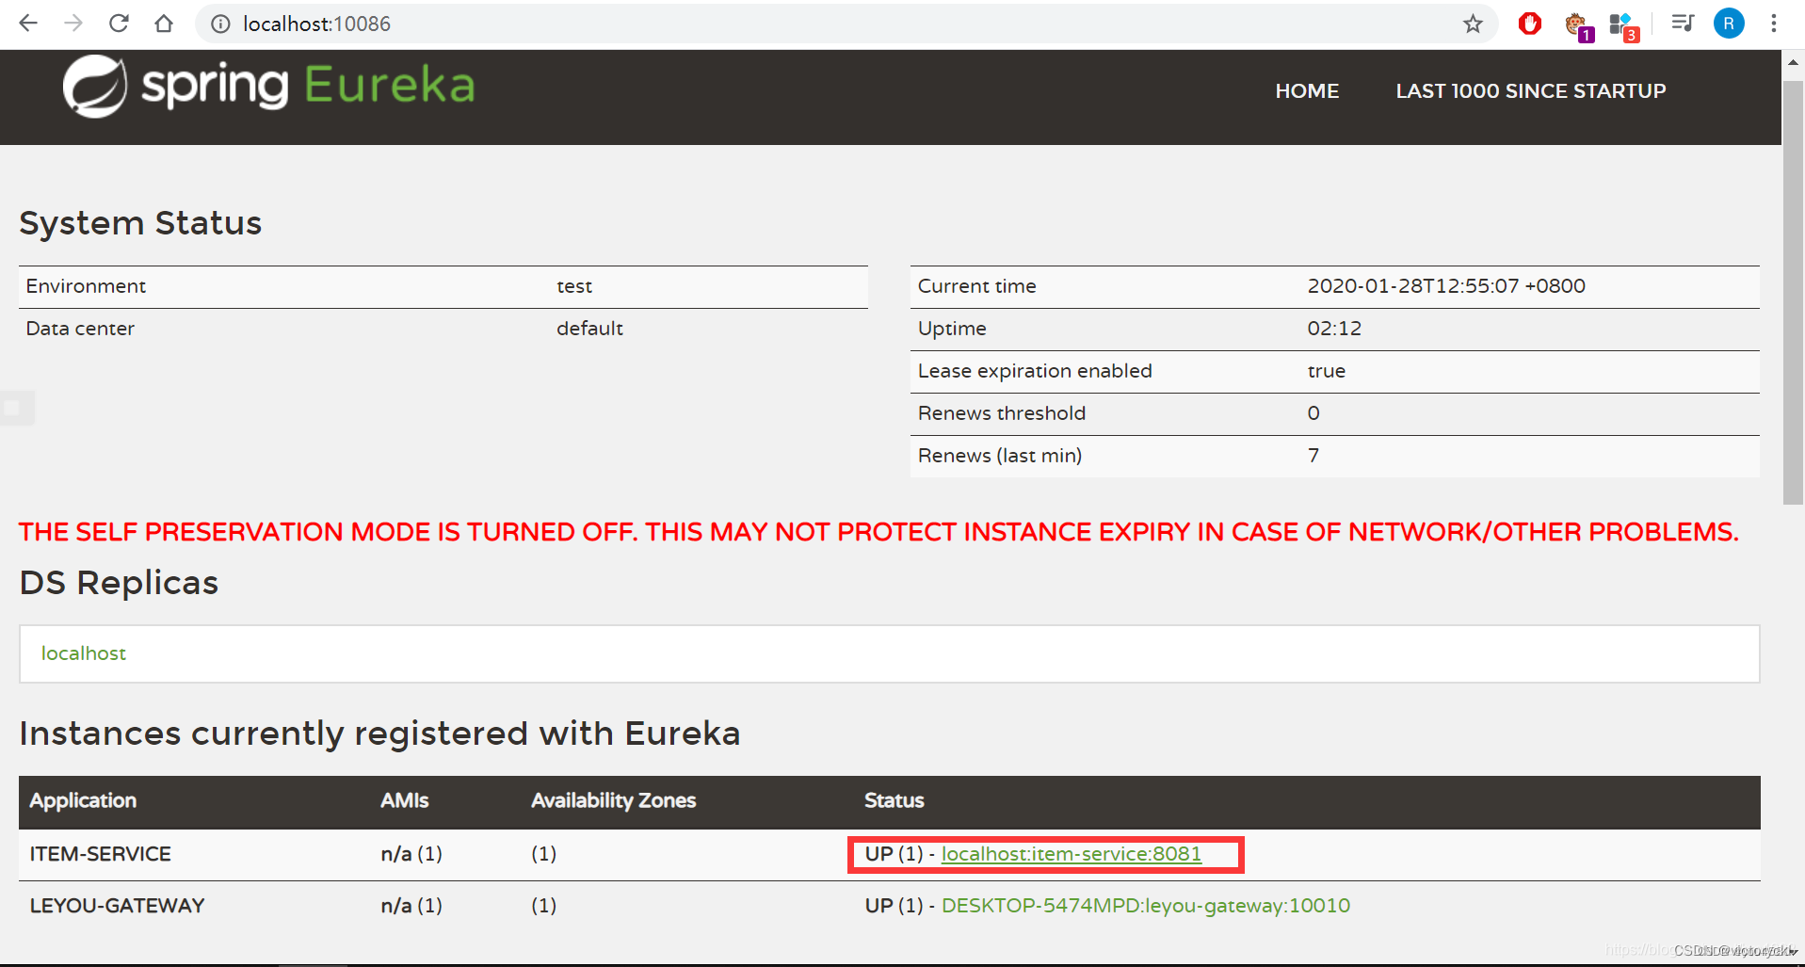Click the System Status heading
The width and height of the screenshot is (1805, 967).
pyautogui.click(x=140, y=223)
